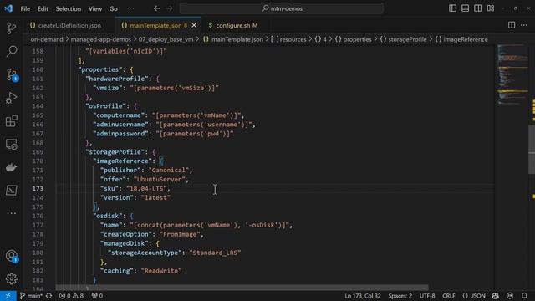The height and width of the screenshot is (301, 535).
Task: Click the "Standard_LRS" value
Action: pos(216,253)
